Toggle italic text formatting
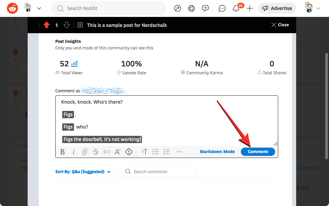Viewport: 329px width, 206px height. pos(74,152)
